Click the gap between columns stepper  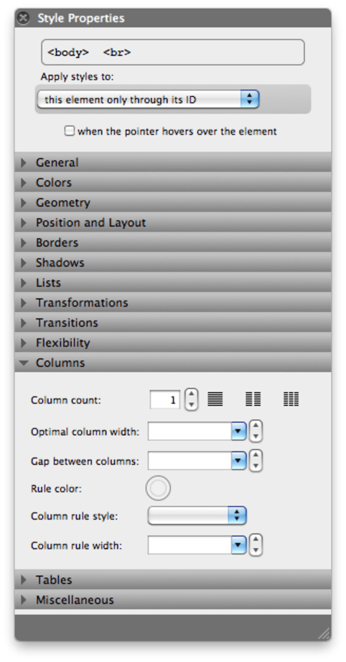click(256, 461)
